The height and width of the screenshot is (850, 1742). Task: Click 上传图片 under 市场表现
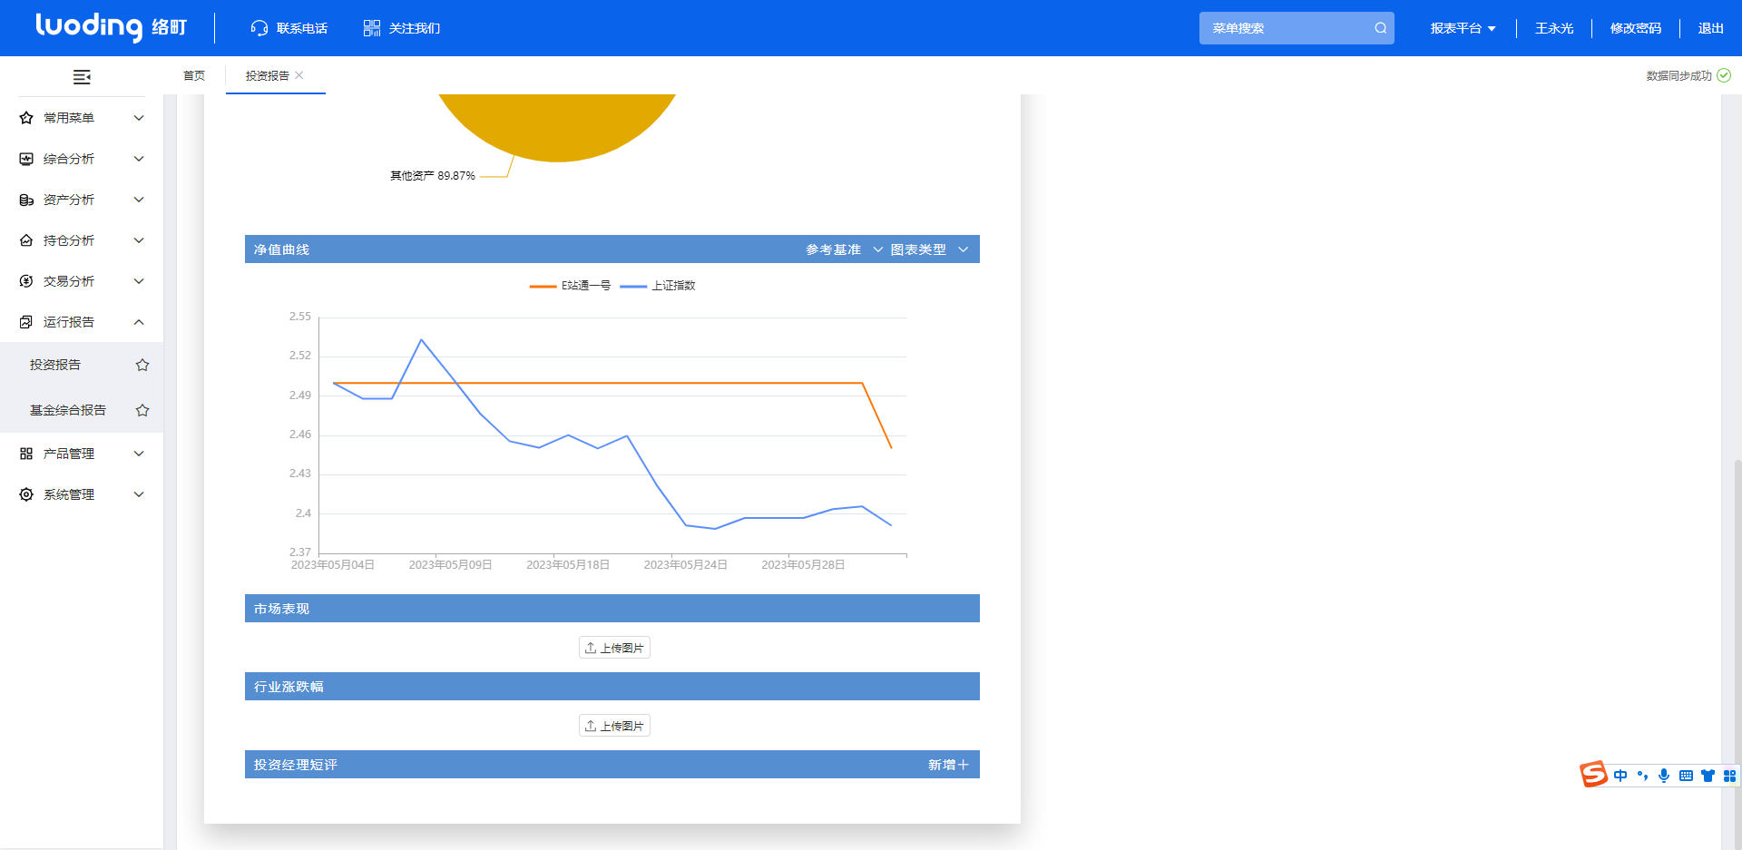[x=614, y=648]
